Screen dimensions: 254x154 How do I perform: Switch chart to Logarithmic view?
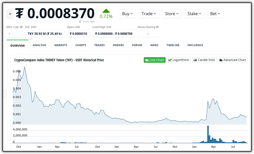tap(179, 60)
